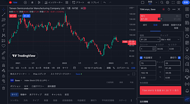Open アラート alert button
The width and height of the screenshot is (190, 104).
tap(78, 2)
